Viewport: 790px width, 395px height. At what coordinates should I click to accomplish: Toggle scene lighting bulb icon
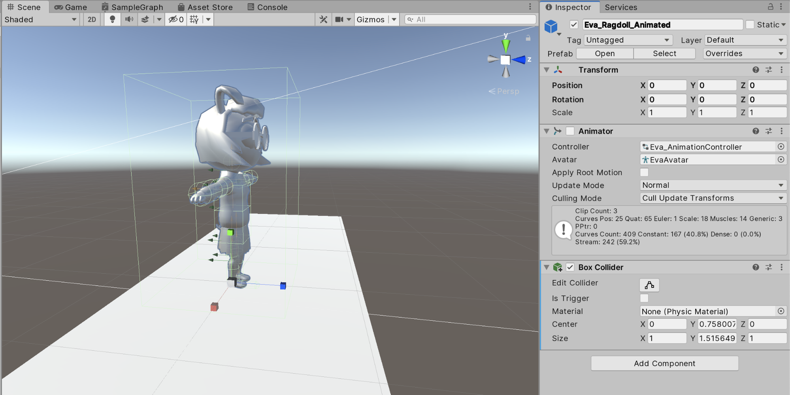click(x=113, y=19)
